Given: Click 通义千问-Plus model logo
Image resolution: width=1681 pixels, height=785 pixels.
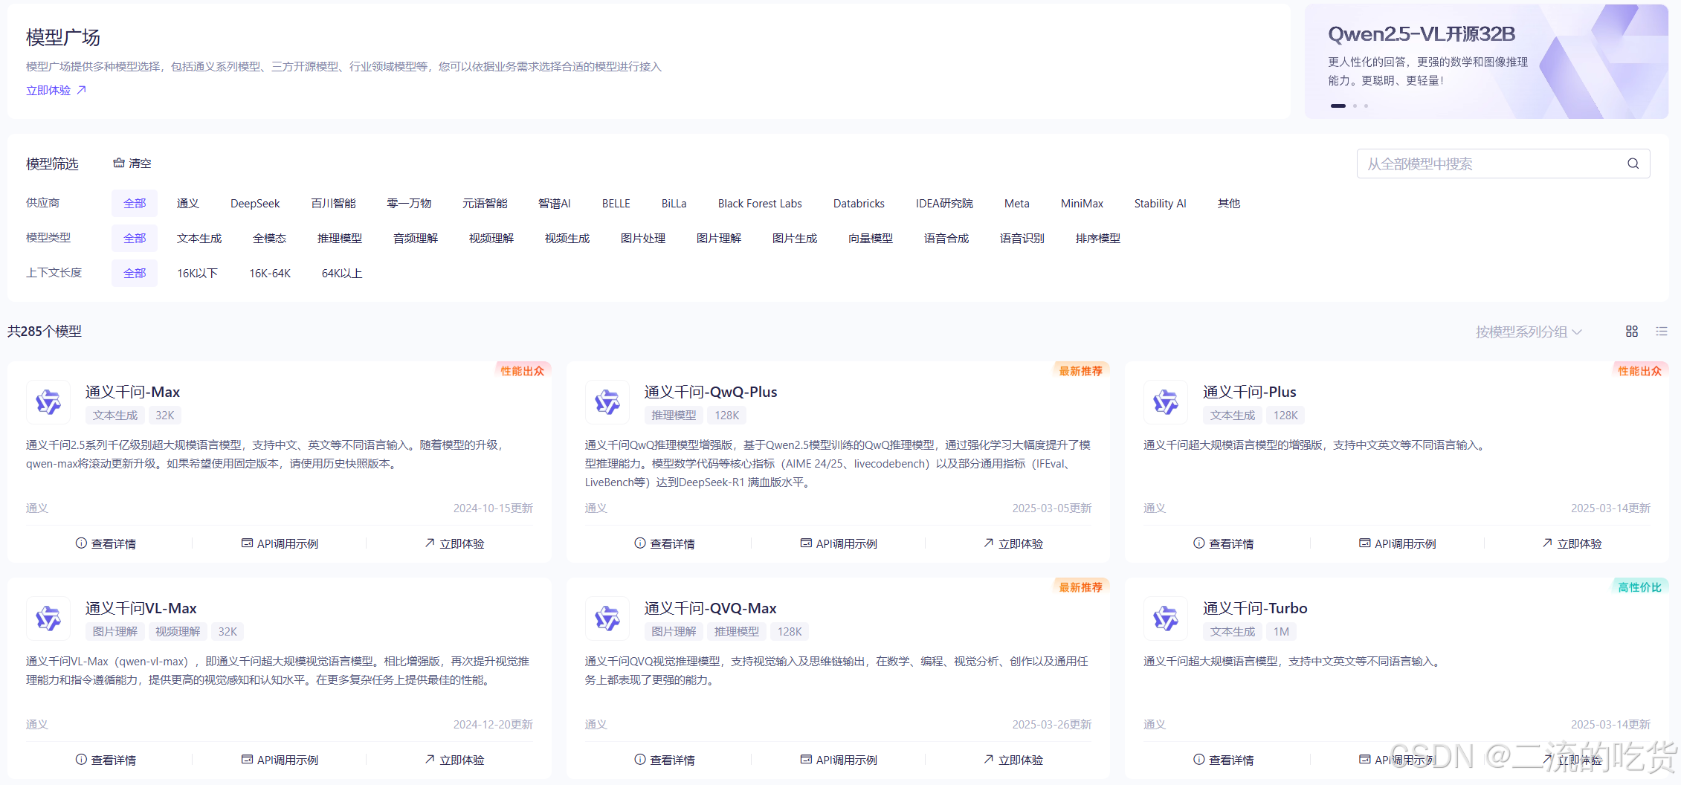Looking at the screenshot, I should [x=1166, y=402].
